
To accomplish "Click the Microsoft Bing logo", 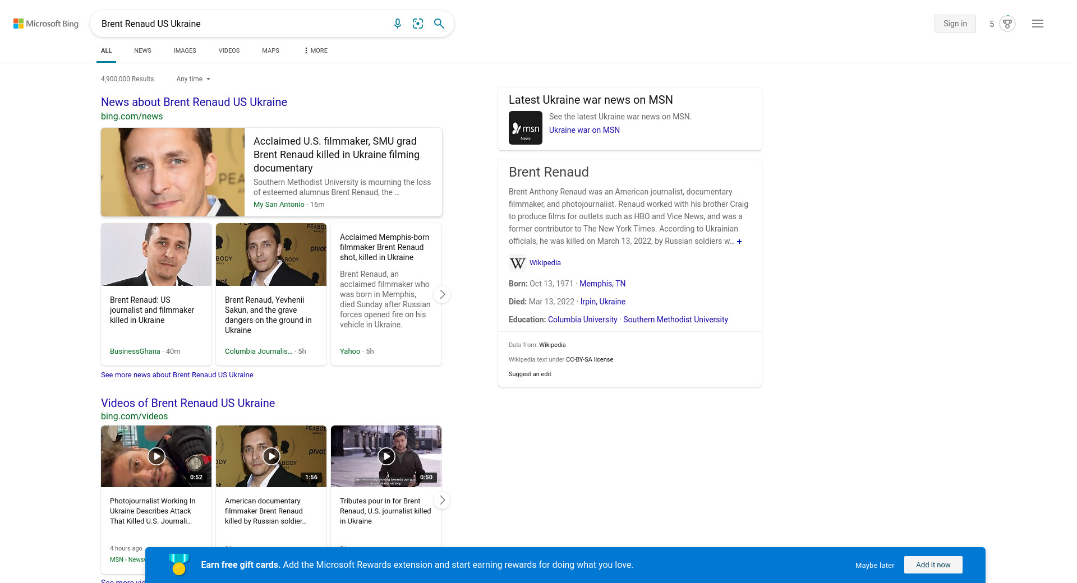I will (x=46, y=24).
